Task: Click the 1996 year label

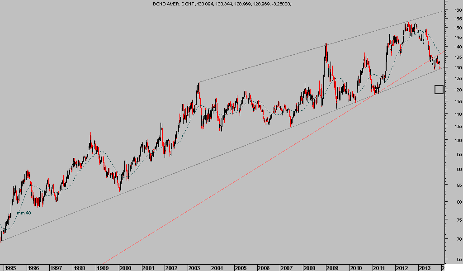Action: tap(33, 268)
